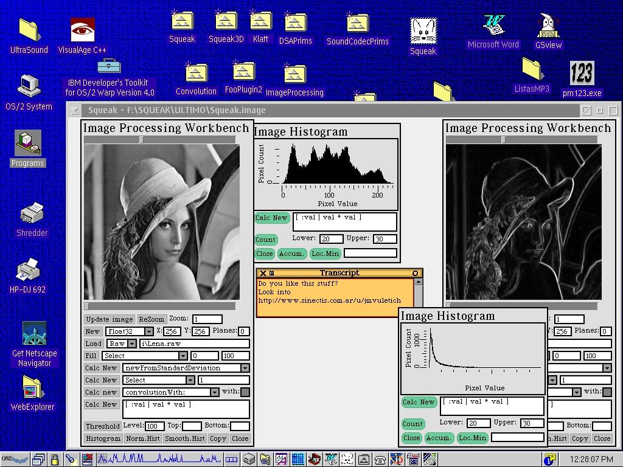This screenshot has height=467, width=623.
Task: Open the Microsoft Word desktop shortcut
Action: 493,26
